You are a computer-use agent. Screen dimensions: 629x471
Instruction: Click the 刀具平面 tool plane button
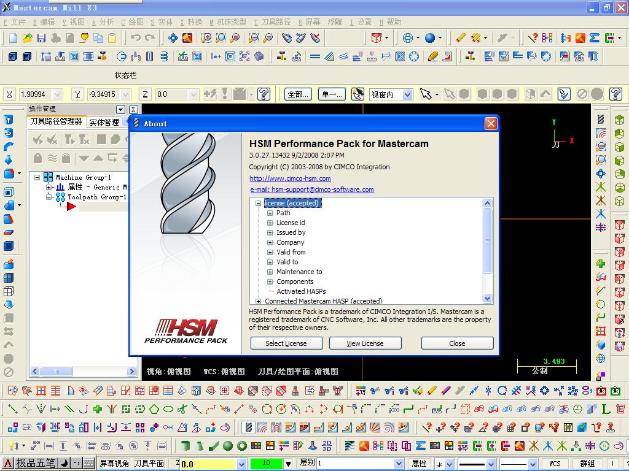(x=149, y=464)
